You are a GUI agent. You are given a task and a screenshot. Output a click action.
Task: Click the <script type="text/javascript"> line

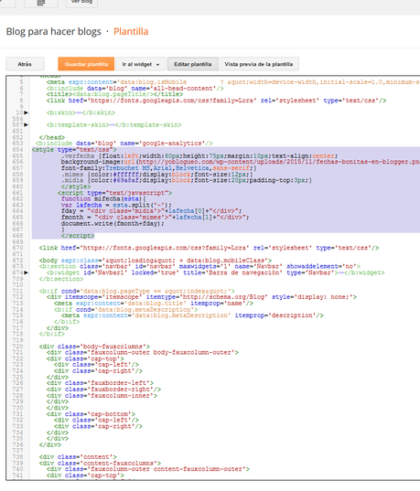click(114, 193)
